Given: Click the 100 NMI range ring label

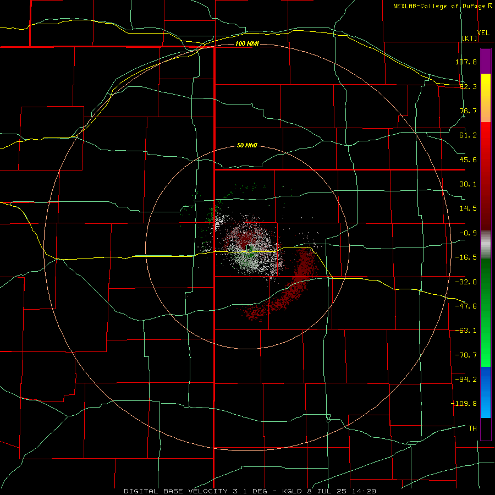Looking at the screenshot, I should tap(247, 43).
